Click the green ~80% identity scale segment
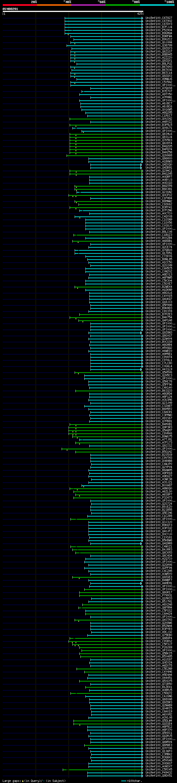Image resolution: width=177 pixels, height=783 pixels. pyautogui.click(x=123, y=5)
